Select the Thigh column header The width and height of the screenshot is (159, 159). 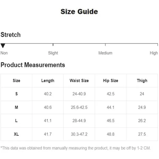point(142,81)
